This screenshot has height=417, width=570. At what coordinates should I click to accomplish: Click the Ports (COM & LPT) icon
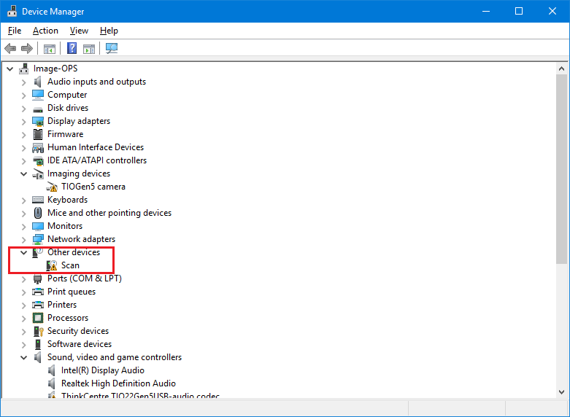[x=38, y=278]
